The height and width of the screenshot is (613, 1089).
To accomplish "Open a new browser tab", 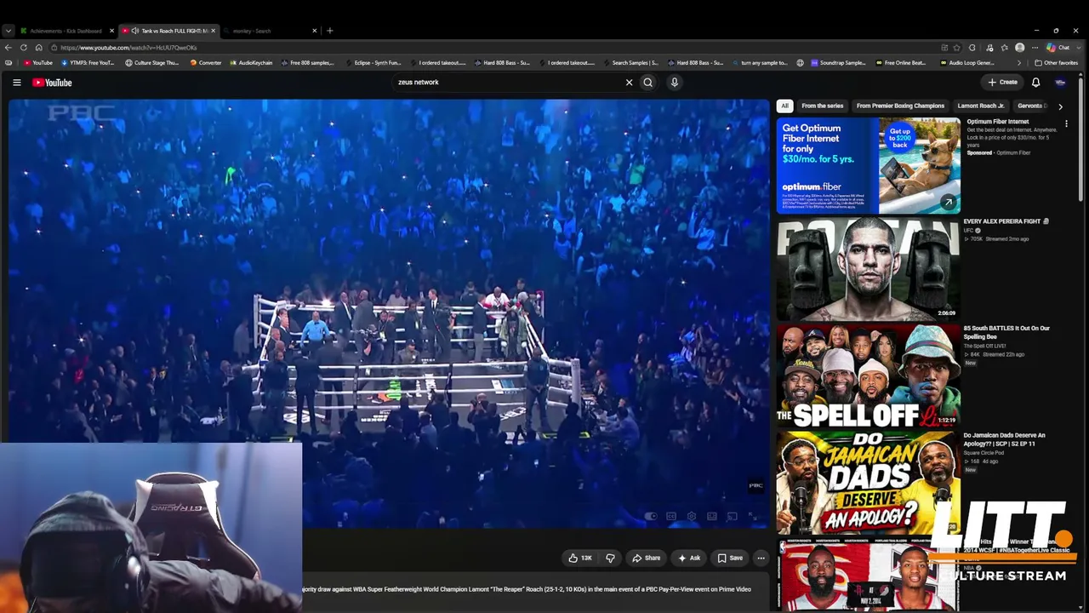I will pos(330,31).
